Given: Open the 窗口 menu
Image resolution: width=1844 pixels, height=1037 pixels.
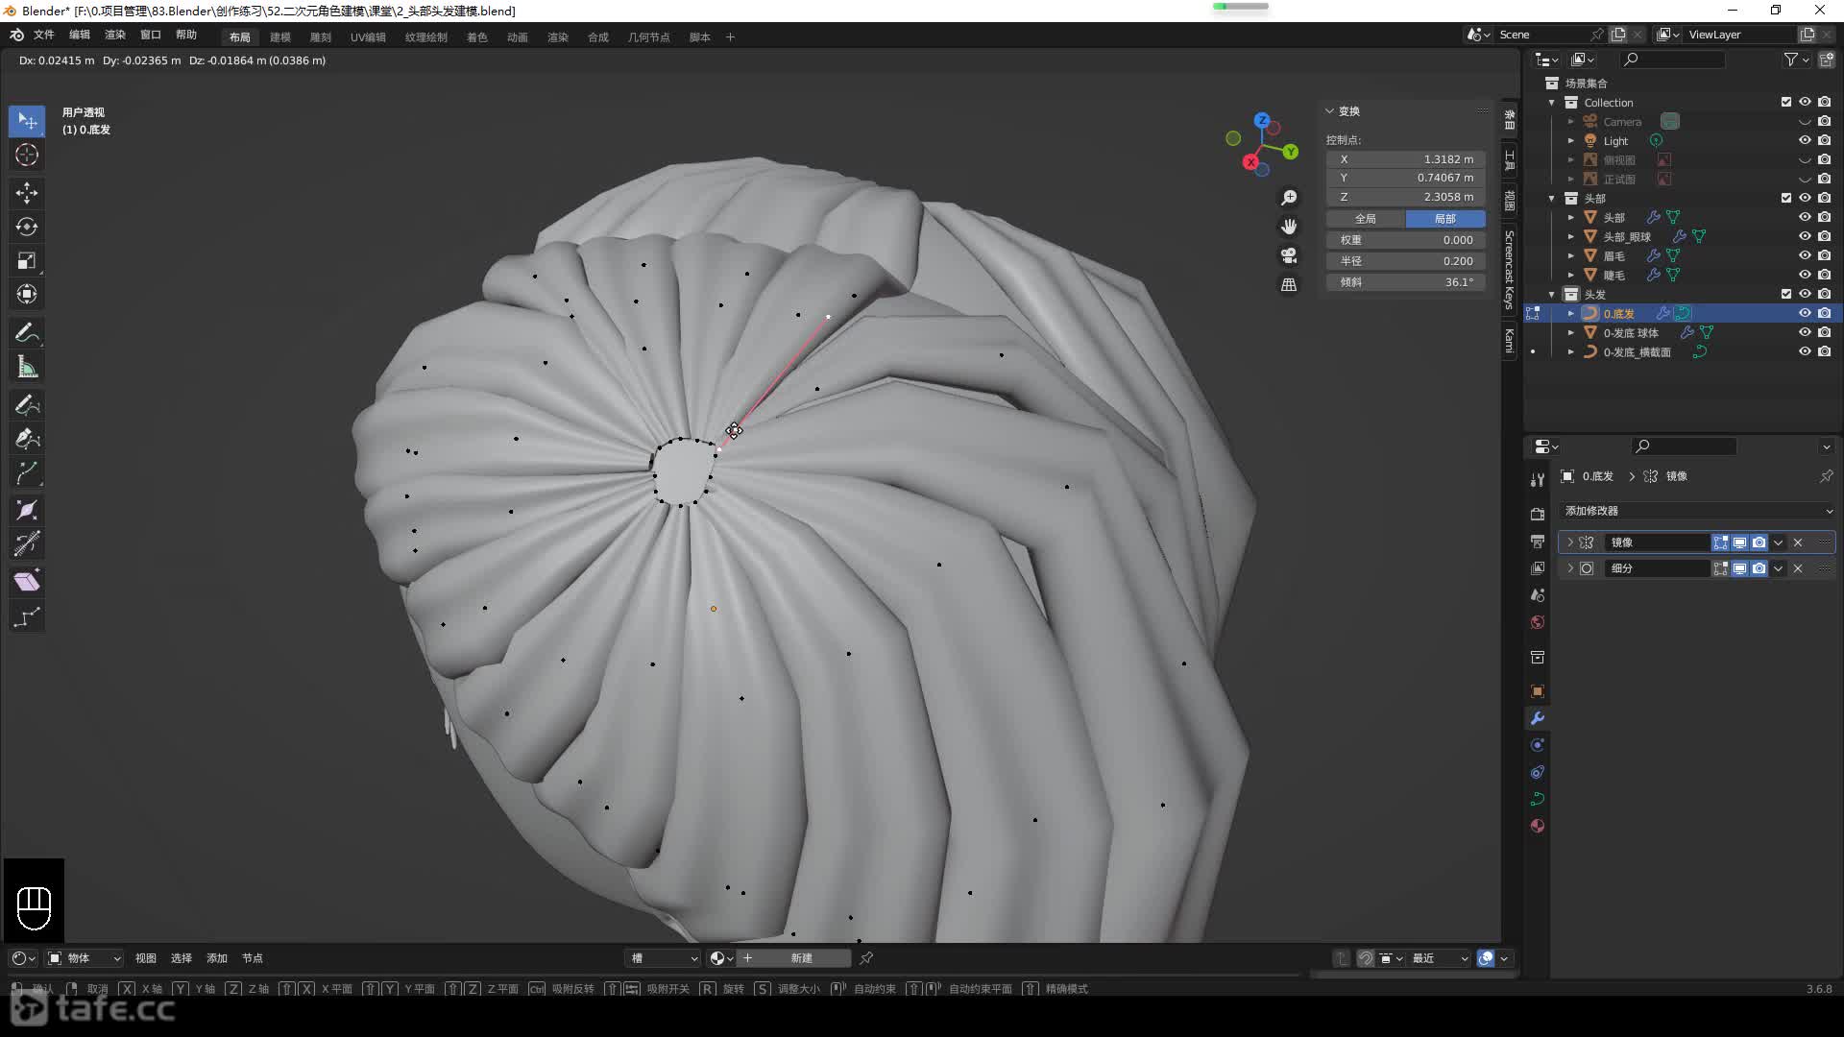Looking at the screenshot, I should click(x=151, y=35).
